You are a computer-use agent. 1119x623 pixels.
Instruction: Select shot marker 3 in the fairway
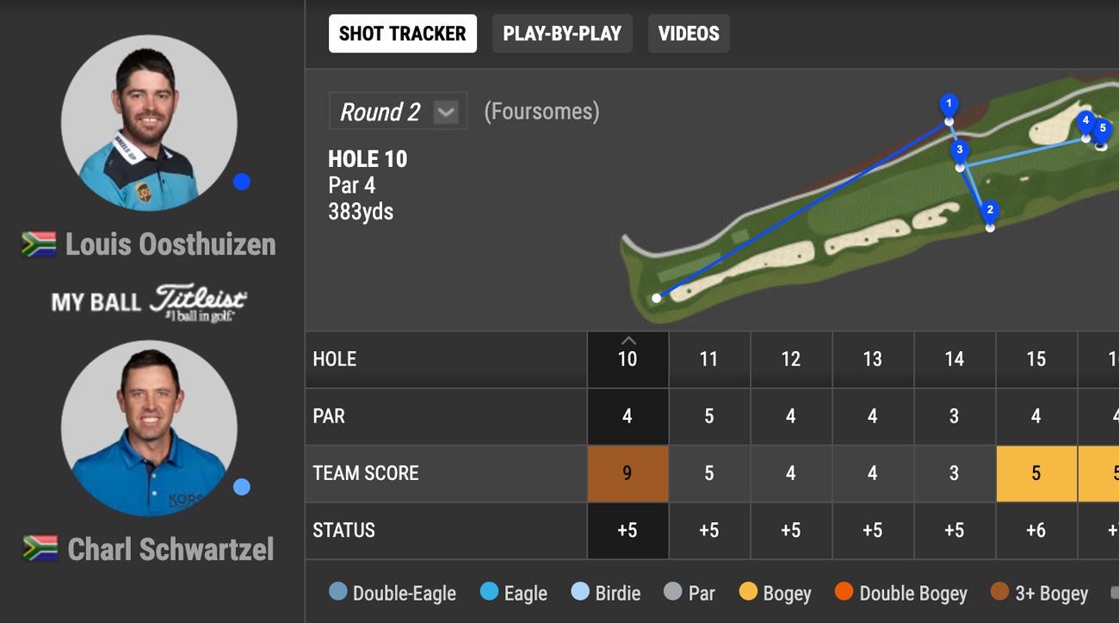(958, 149)
